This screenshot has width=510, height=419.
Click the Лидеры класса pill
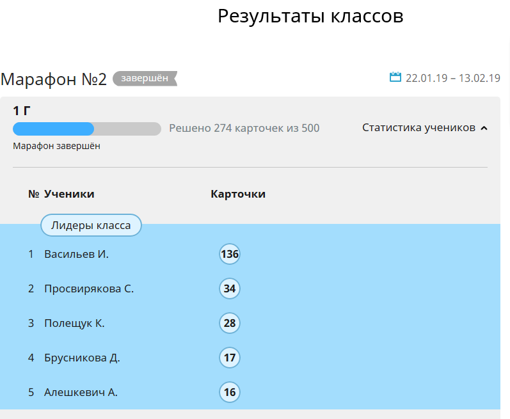pyautogui.click(x=91, y=225)
